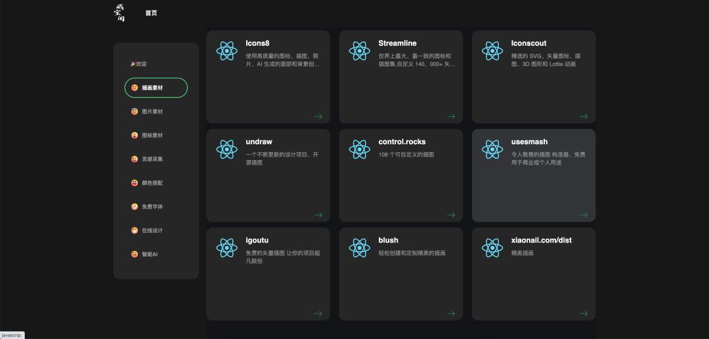Viewport: 709px width, 339px height.
Task: Click the emoji icon beside 图片素材
Action: (135, 111)
